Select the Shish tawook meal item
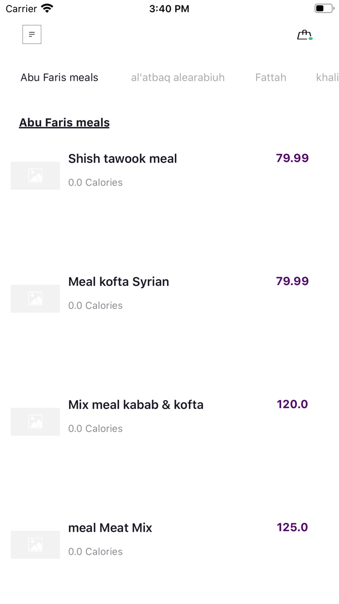Screen dimensions: 339x604 point(123,158)
